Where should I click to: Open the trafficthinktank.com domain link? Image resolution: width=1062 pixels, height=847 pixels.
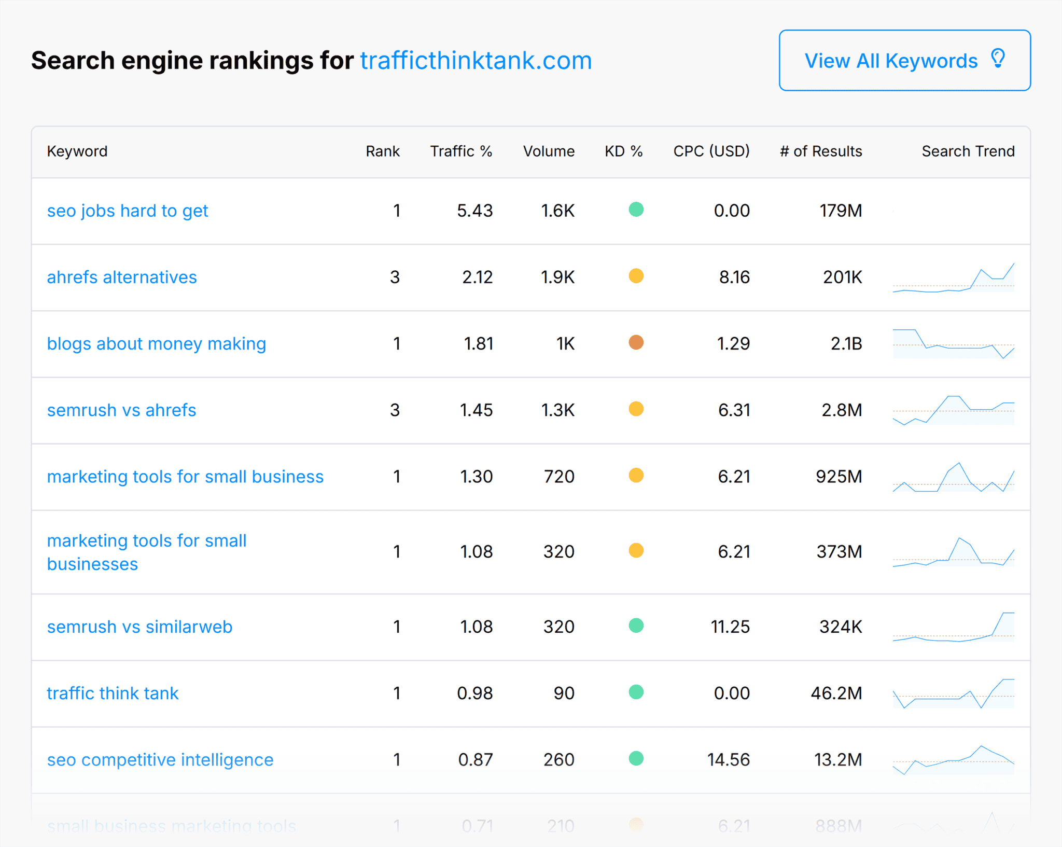point(476,60)
